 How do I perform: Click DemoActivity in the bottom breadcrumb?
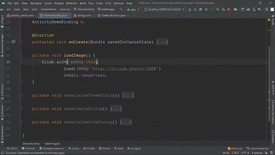(31, 143)
